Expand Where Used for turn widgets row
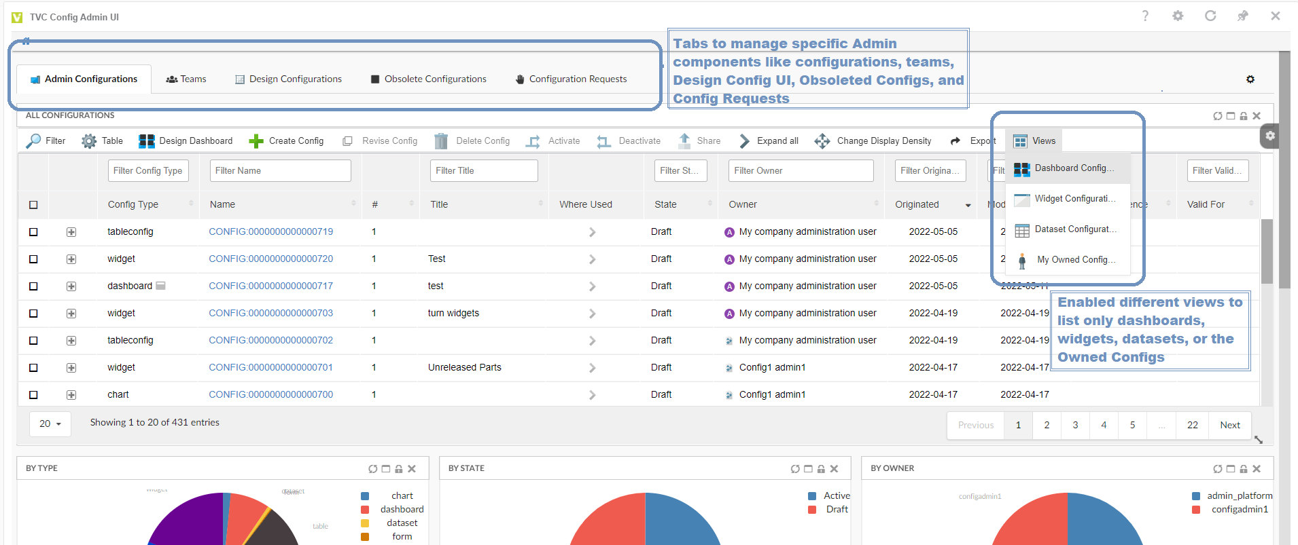This screenshot has height=545, width=1298. (x=592, y=314)
